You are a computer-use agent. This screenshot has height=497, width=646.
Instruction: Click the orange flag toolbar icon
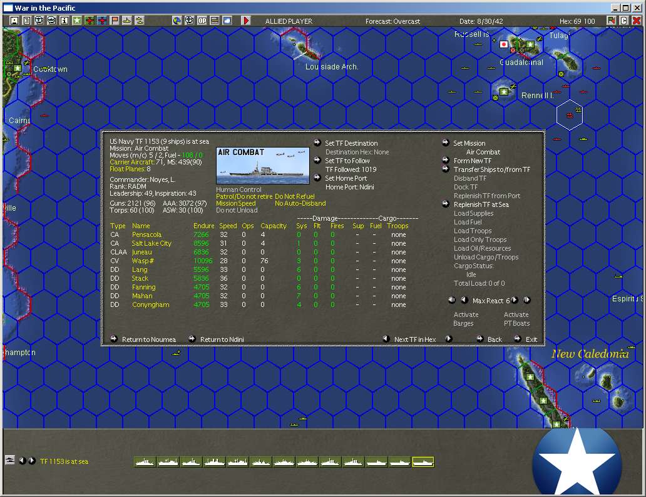pos(115,21)
